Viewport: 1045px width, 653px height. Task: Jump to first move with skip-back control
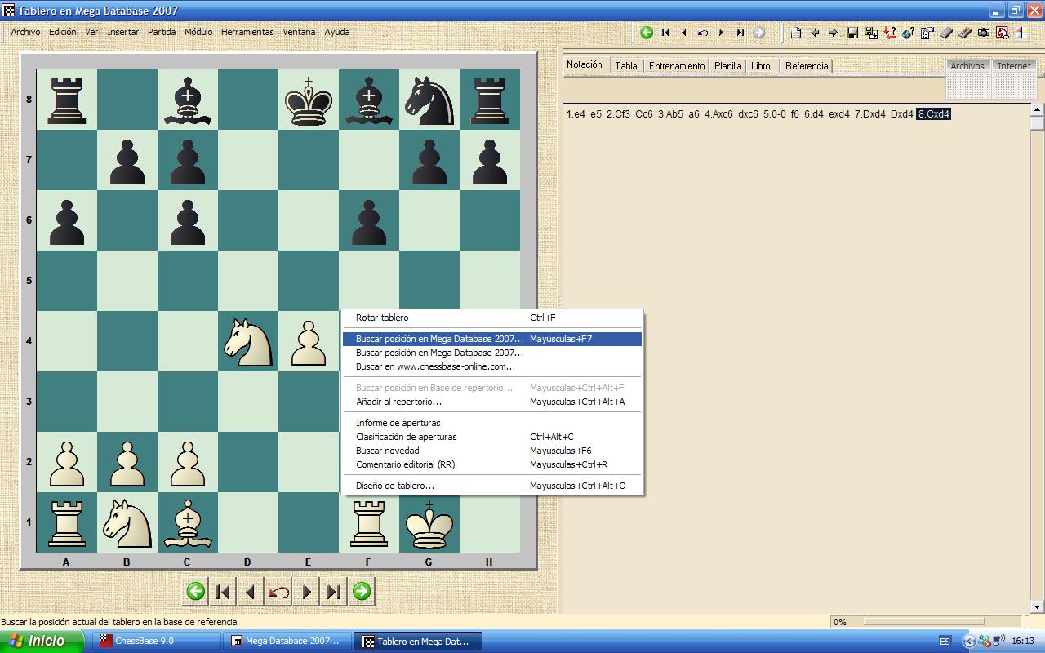click(222, 590)
